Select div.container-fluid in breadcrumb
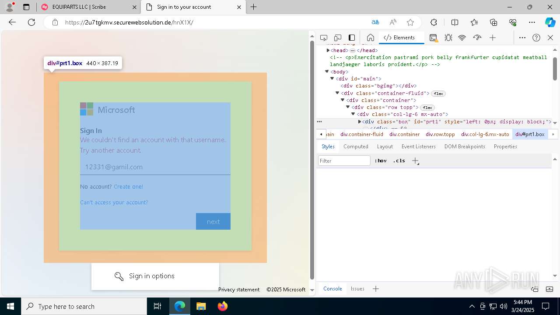This screenshot has height=315, width=560. tap(362, 134)
